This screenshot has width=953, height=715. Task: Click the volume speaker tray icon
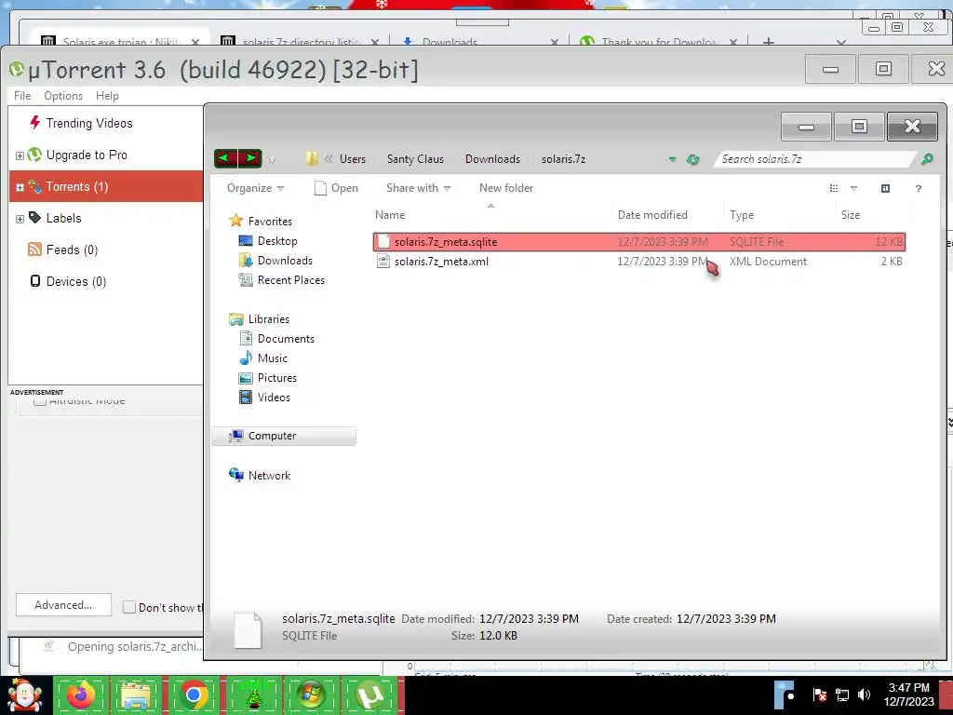pyautogui.click(x=864, y=695)
